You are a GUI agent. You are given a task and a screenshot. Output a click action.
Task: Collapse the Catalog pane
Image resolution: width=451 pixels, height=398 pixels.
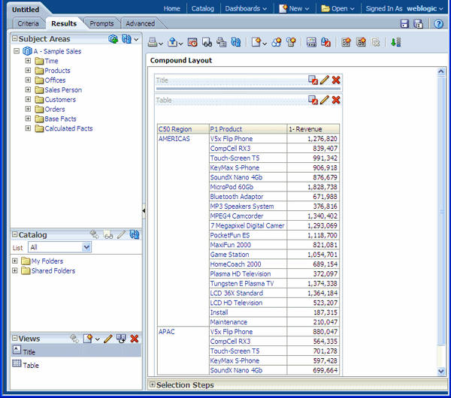coord(14,235)
